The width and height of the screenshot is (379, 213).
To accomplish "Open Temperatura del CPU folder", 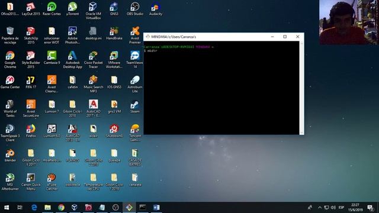I will 93,182.
